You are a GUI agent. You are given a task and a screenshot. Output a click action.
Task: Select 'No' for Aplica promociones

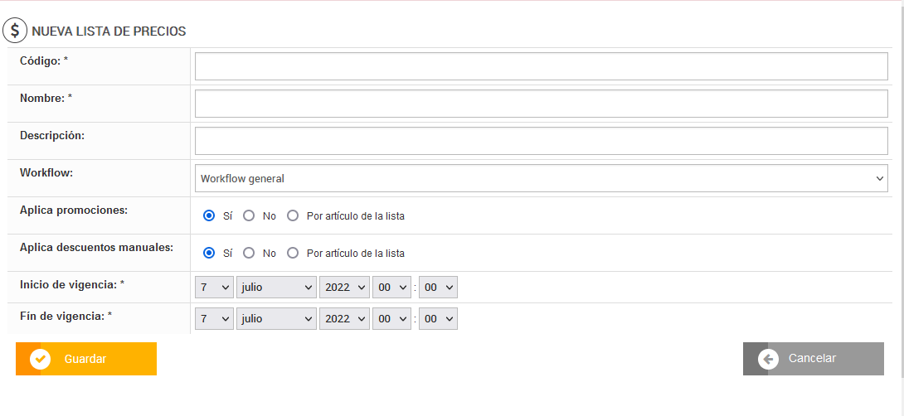pos(249,216)
